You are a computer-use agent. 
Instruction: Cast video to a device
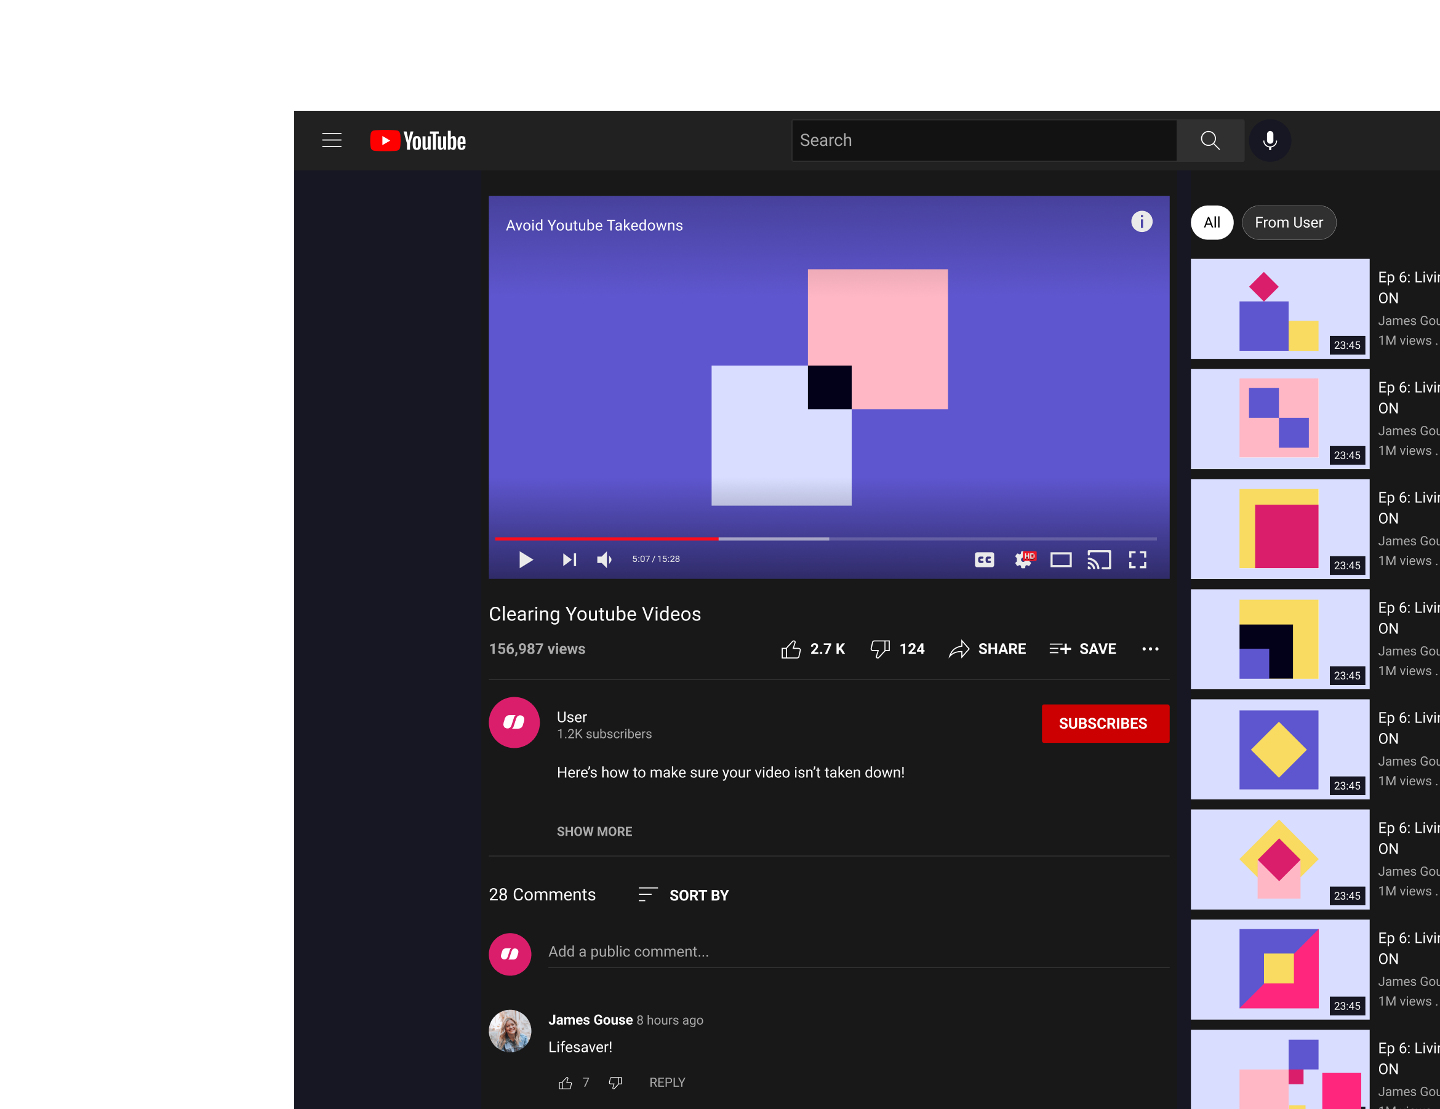(1099, 560)
